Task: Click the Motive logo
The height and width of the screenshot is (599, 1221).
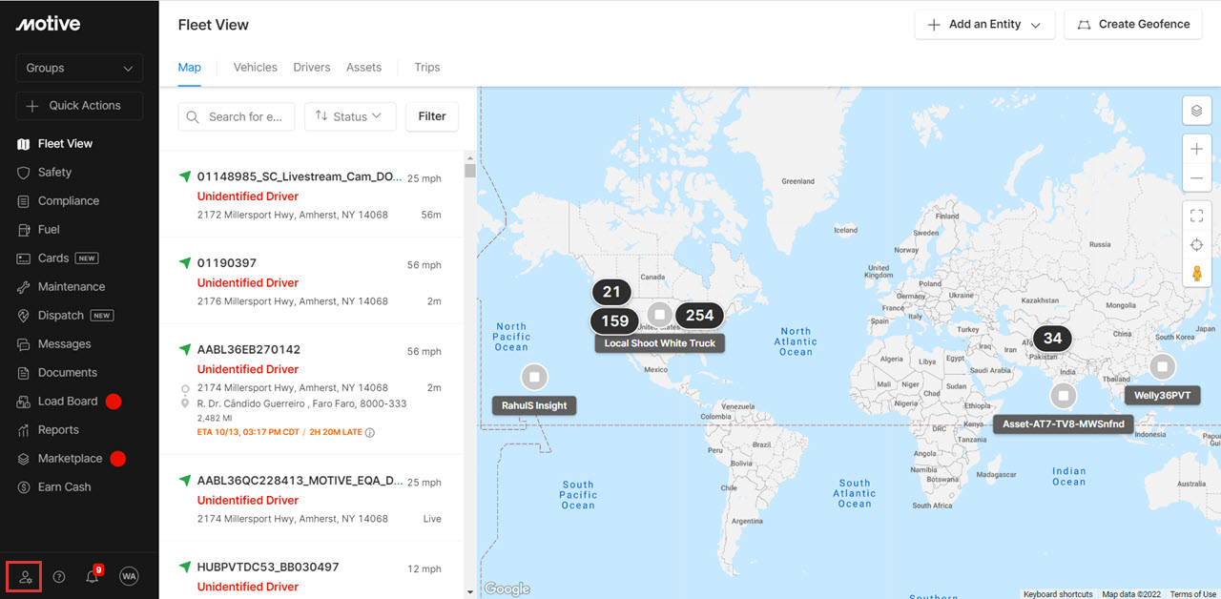Action: tap(48, 24)
